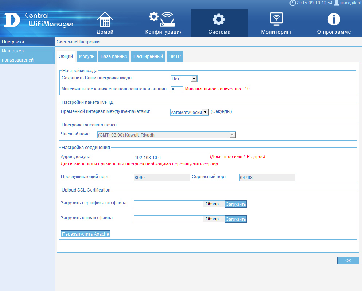Screen dimensions: 362x291
Task: Click the Система gear icon
Action: pos(219,19)
